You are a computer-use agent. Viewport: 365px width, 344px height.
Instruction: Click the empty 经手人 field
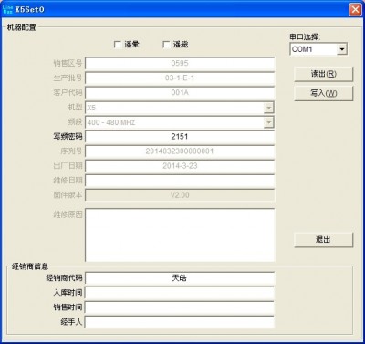(180, 322)
